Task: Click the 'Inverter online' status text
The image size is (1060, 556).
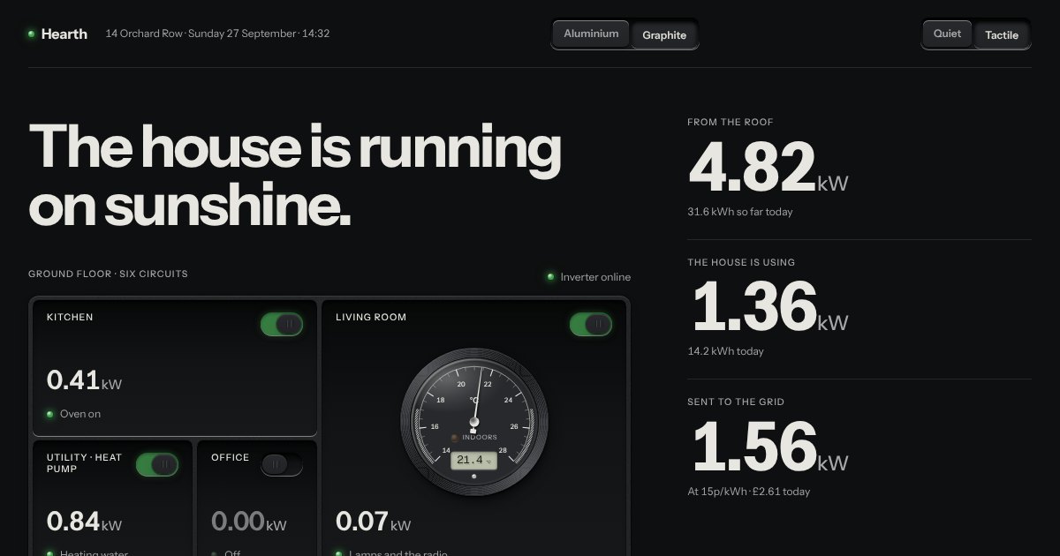Action: [x=595, y=277]
